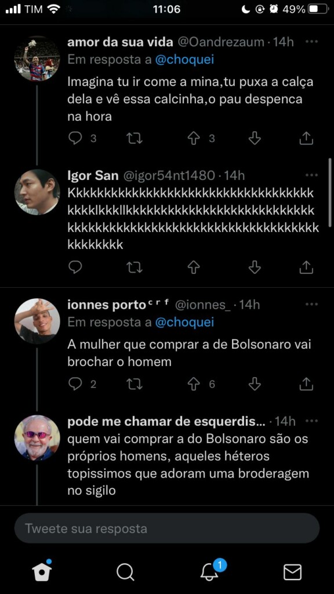Open reply on Igor San's tweet
The image size is (334, 594).
75,267
